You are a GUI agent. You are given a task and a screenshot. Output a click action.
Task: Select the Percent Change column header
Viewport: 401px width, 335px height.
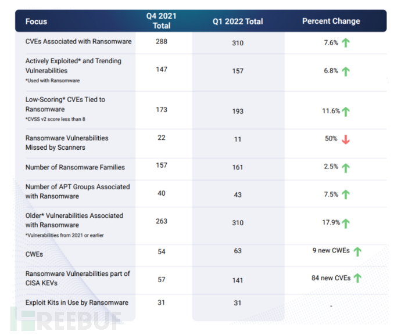point(331,21)
